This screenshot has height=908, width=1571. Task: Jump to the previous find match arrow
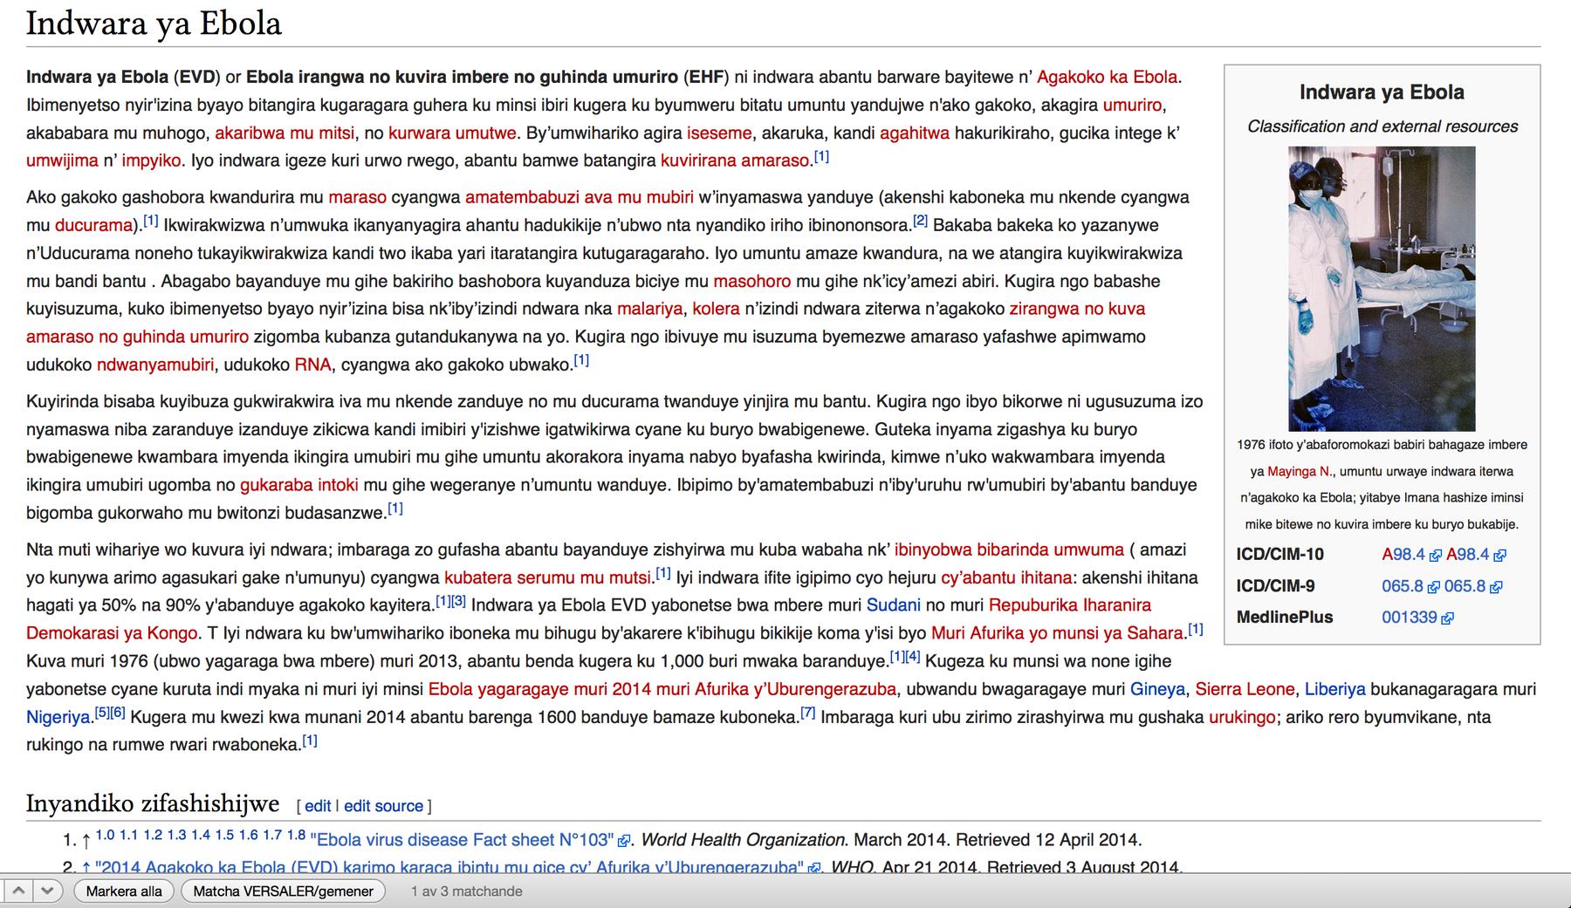[17, 891]
